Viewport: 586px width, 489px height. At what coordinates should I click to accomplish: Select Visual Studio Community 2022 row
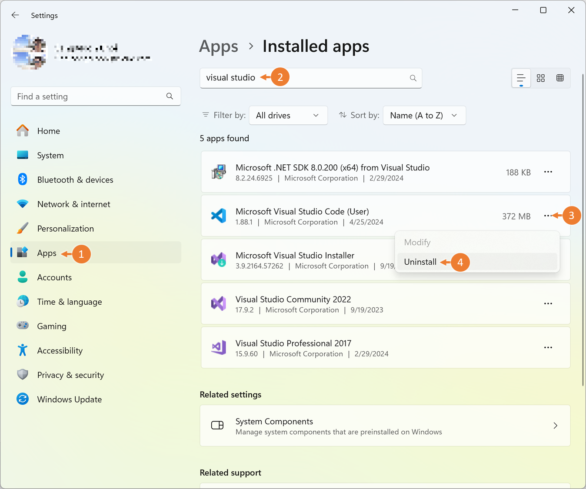point(386,303)
